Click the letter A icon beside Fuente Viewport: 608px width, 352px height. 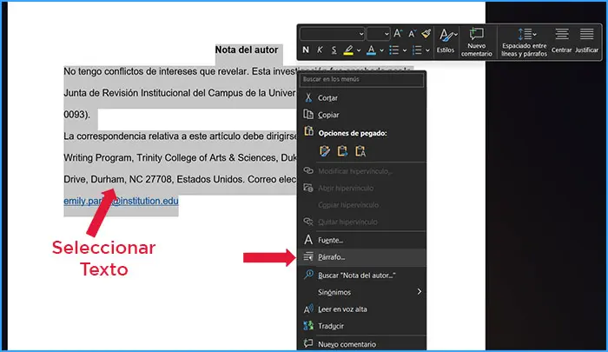pyautogui.click(x=308, y=240)
